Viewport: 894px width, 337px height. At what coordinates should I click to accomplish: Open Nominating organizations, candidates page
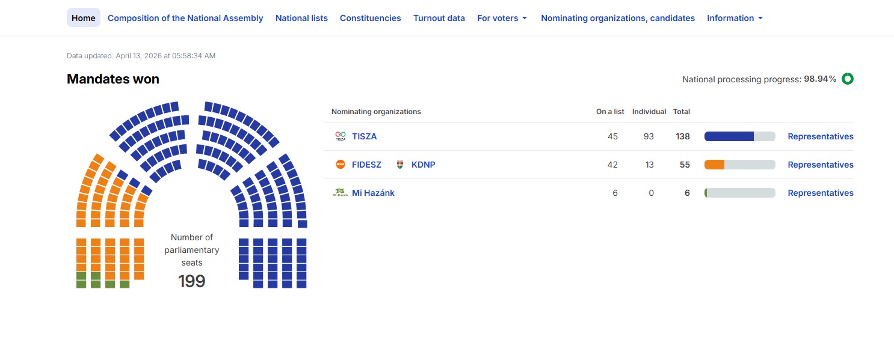click(x=617, y=18)
